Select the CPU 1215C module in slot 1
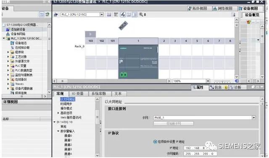 138,62
